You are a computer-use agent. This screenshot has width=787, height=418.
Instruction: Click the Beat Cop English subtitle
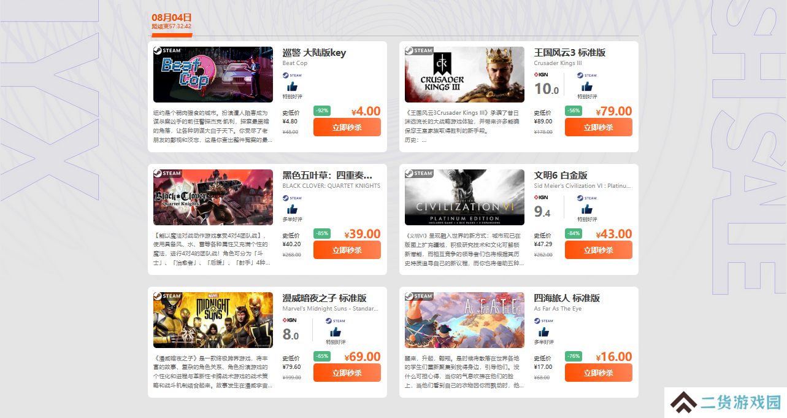(x=295, y=63)
